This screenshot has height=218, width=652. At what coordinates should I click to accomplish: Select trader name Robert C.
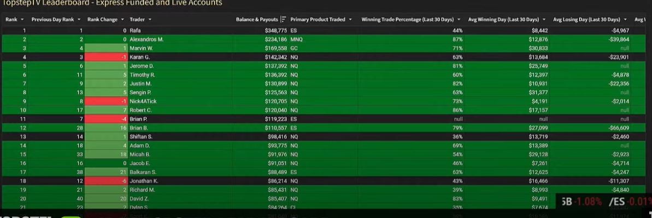tap(140, 110)
